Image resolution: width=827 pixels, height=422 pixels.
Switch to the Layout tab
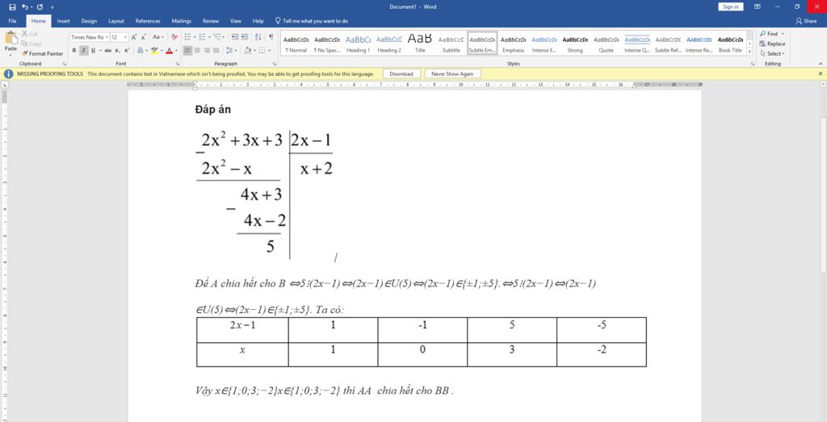116,21
